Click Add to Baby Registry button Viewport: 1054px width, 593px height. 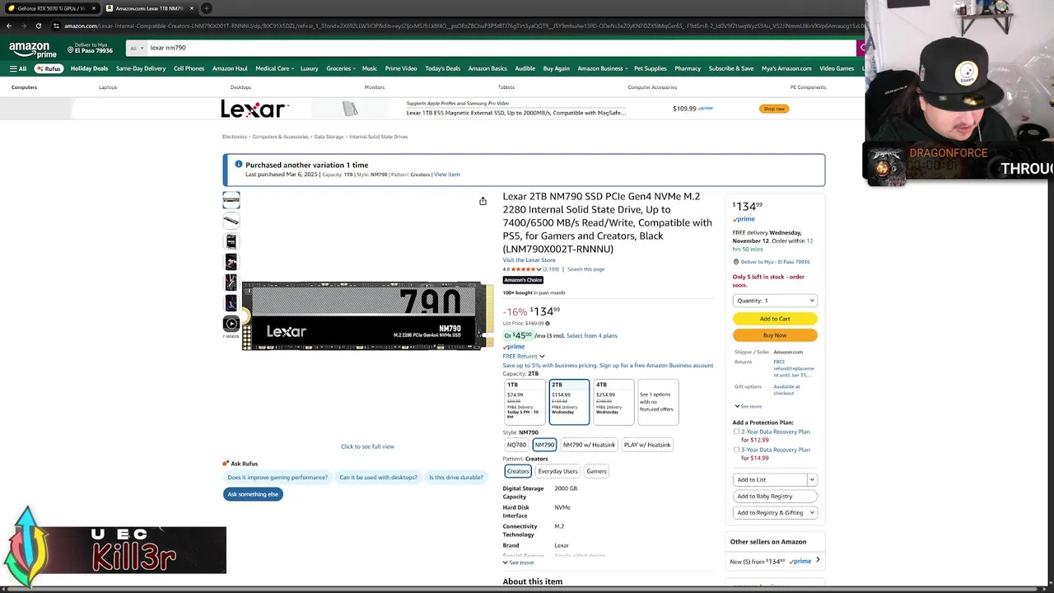775,496
